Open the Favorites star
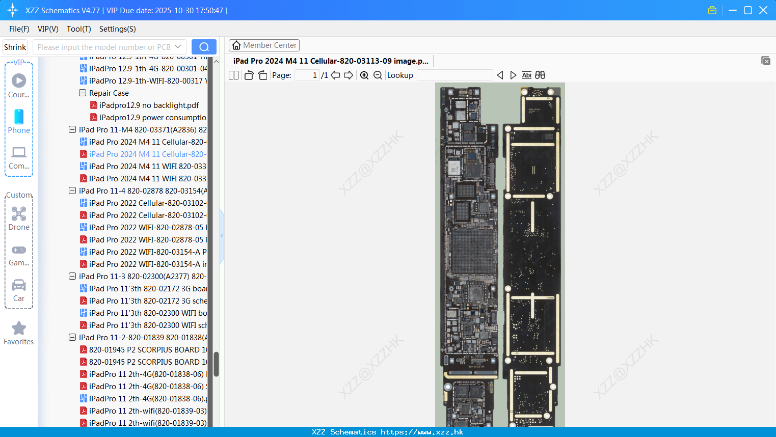 point(19,328)
